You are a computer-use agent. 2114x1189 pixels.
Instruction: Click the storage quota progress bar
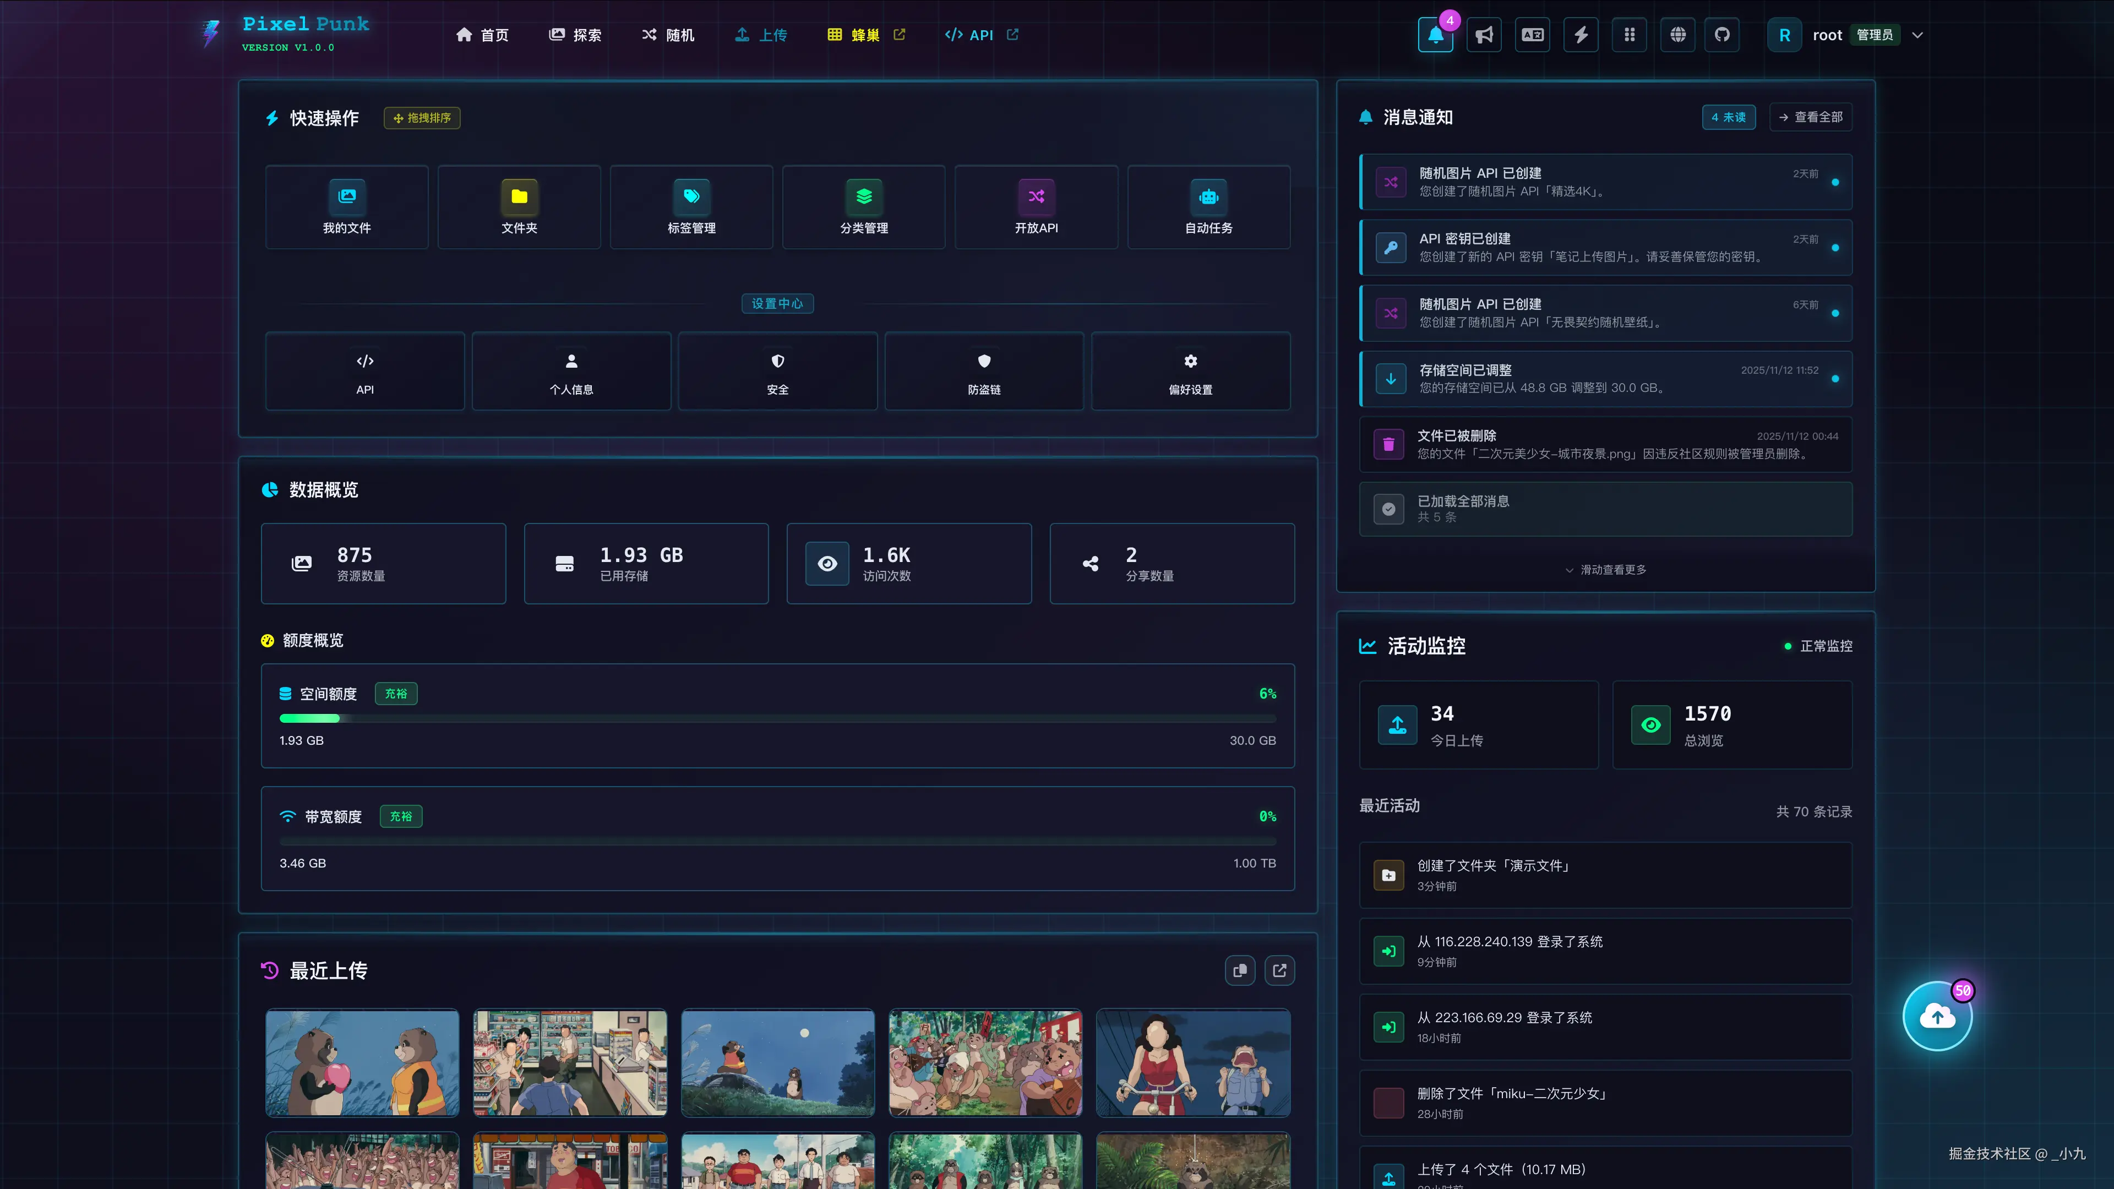point(777,719)
